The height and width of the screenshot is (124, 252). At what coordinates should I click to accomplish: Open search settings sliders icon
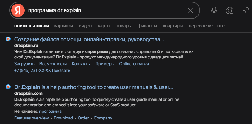pos(245,11)
